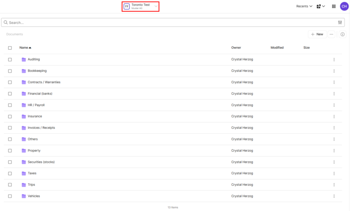The width and height of the screenshot is (350, 211).
Task: Open the apps grid launcher
Action: [334, 6]
